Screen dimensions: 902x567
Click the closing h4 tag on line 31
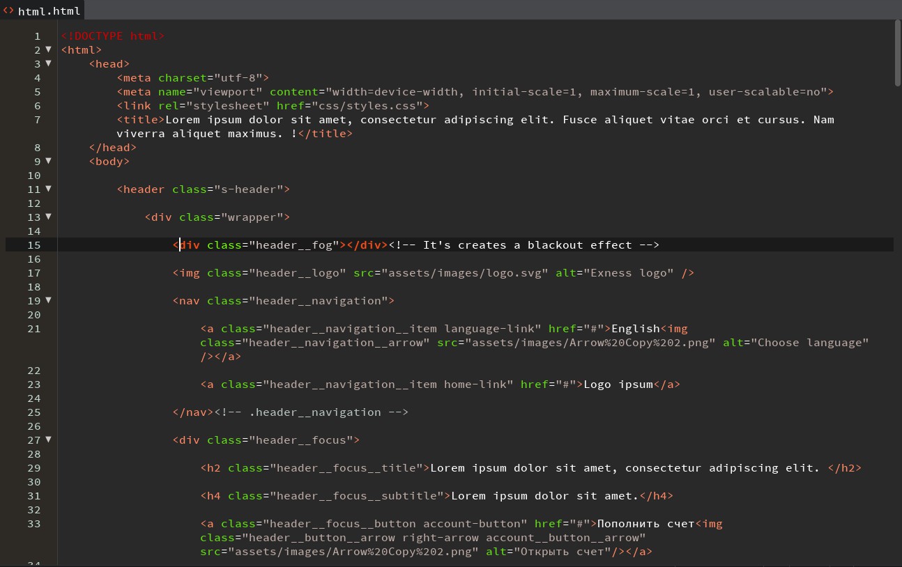(656, 496)
